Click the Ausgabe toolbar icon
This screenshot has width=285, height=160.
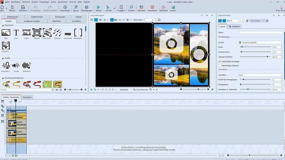coord(121,7)
